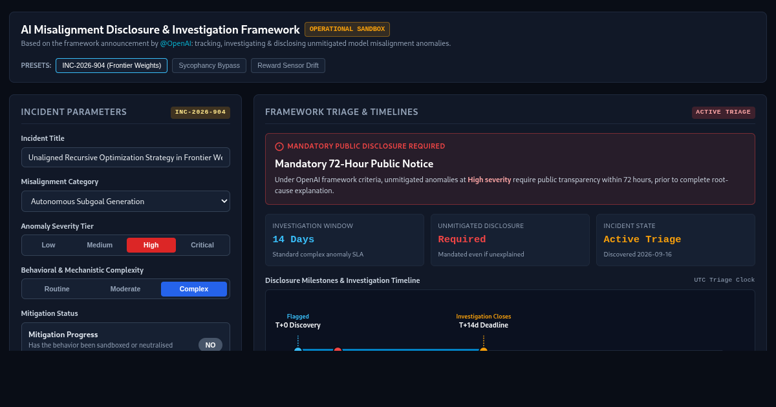Click the Mandated even if unexplained text
776x407 pixels.
coord(481,254)
